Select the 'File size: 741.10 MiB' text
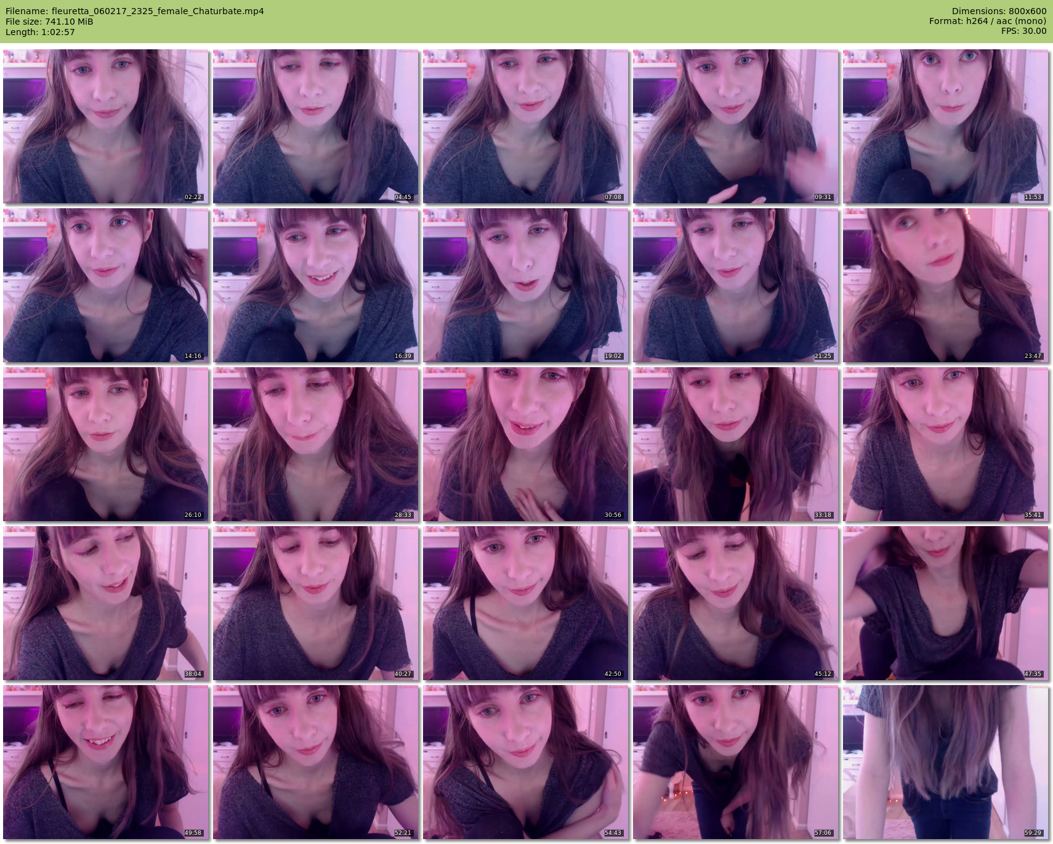Viewport: 1053px width, 844px height. coord(49,22)
